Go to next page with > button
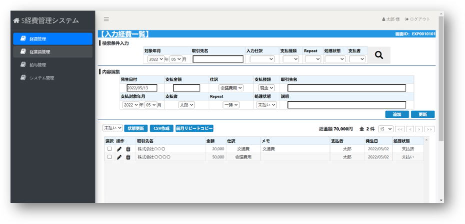This screenshot has width=465, height=224. (419, 129)
